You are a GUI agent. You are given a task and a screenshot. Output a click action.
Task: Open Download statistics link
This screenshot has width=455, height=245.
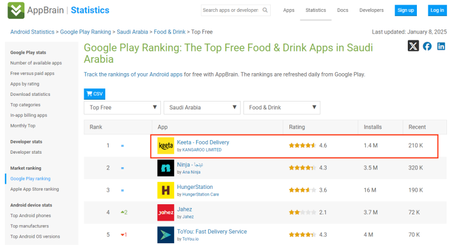tap(30, 94)
